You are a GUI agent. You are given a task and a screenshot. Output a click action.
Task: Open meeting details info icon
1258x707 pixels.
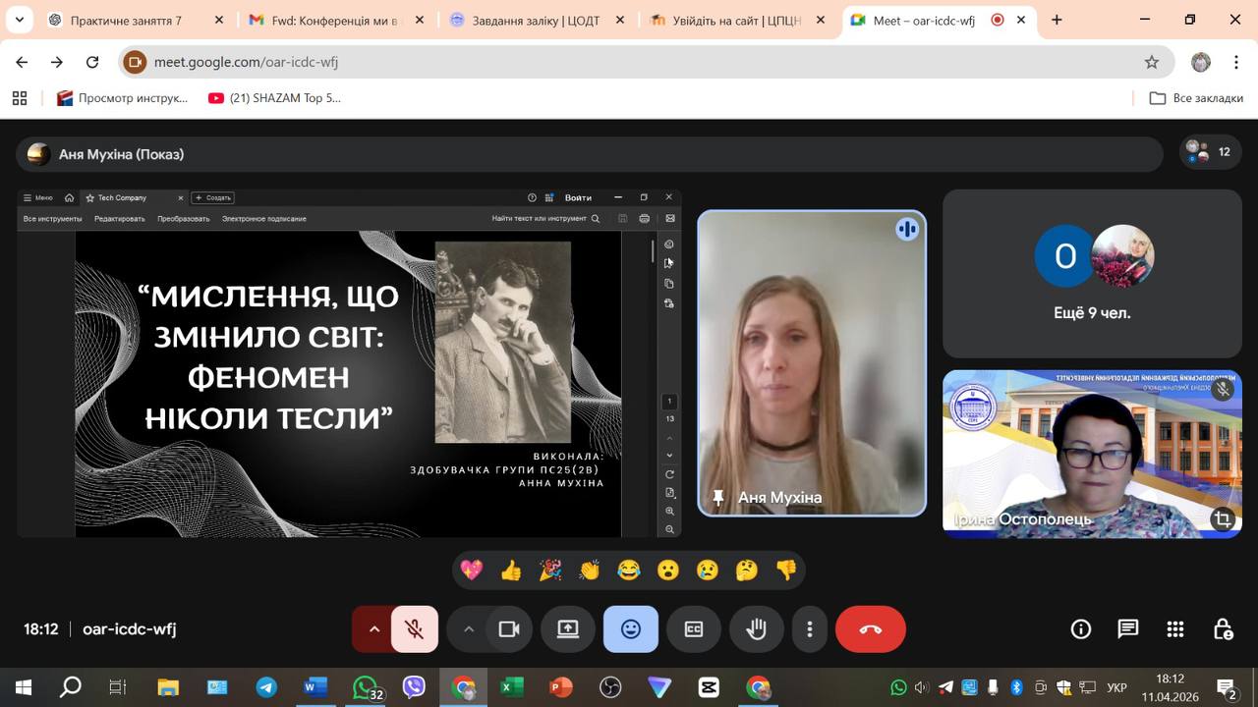coord(1080,629)
